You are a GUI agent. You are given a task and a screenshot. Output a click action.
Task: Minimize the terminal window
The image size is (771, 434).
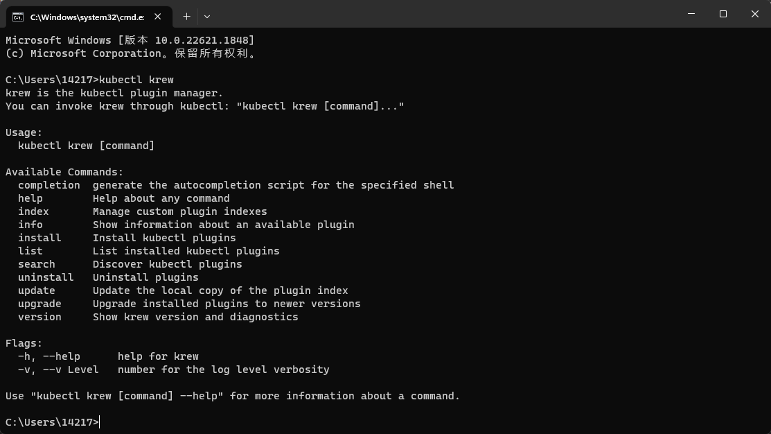pos(691,14)
